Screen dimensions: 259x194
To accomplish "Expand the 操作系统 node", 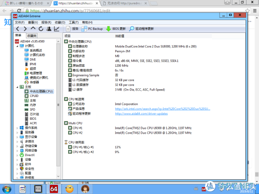I will [x=17, y=128].
